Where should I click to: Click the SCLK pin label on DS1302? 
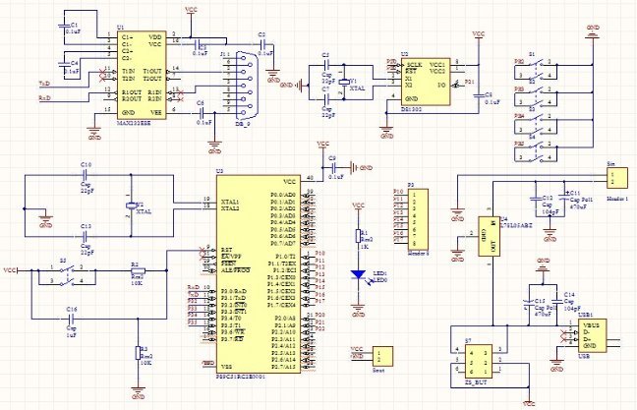tap(415, 65)
